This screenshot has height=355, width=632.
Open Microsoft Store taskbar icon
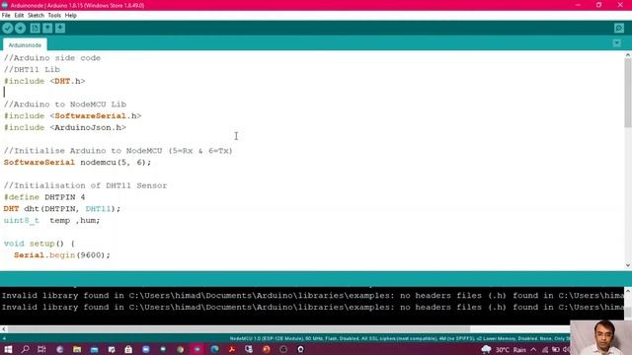point(128,349)
